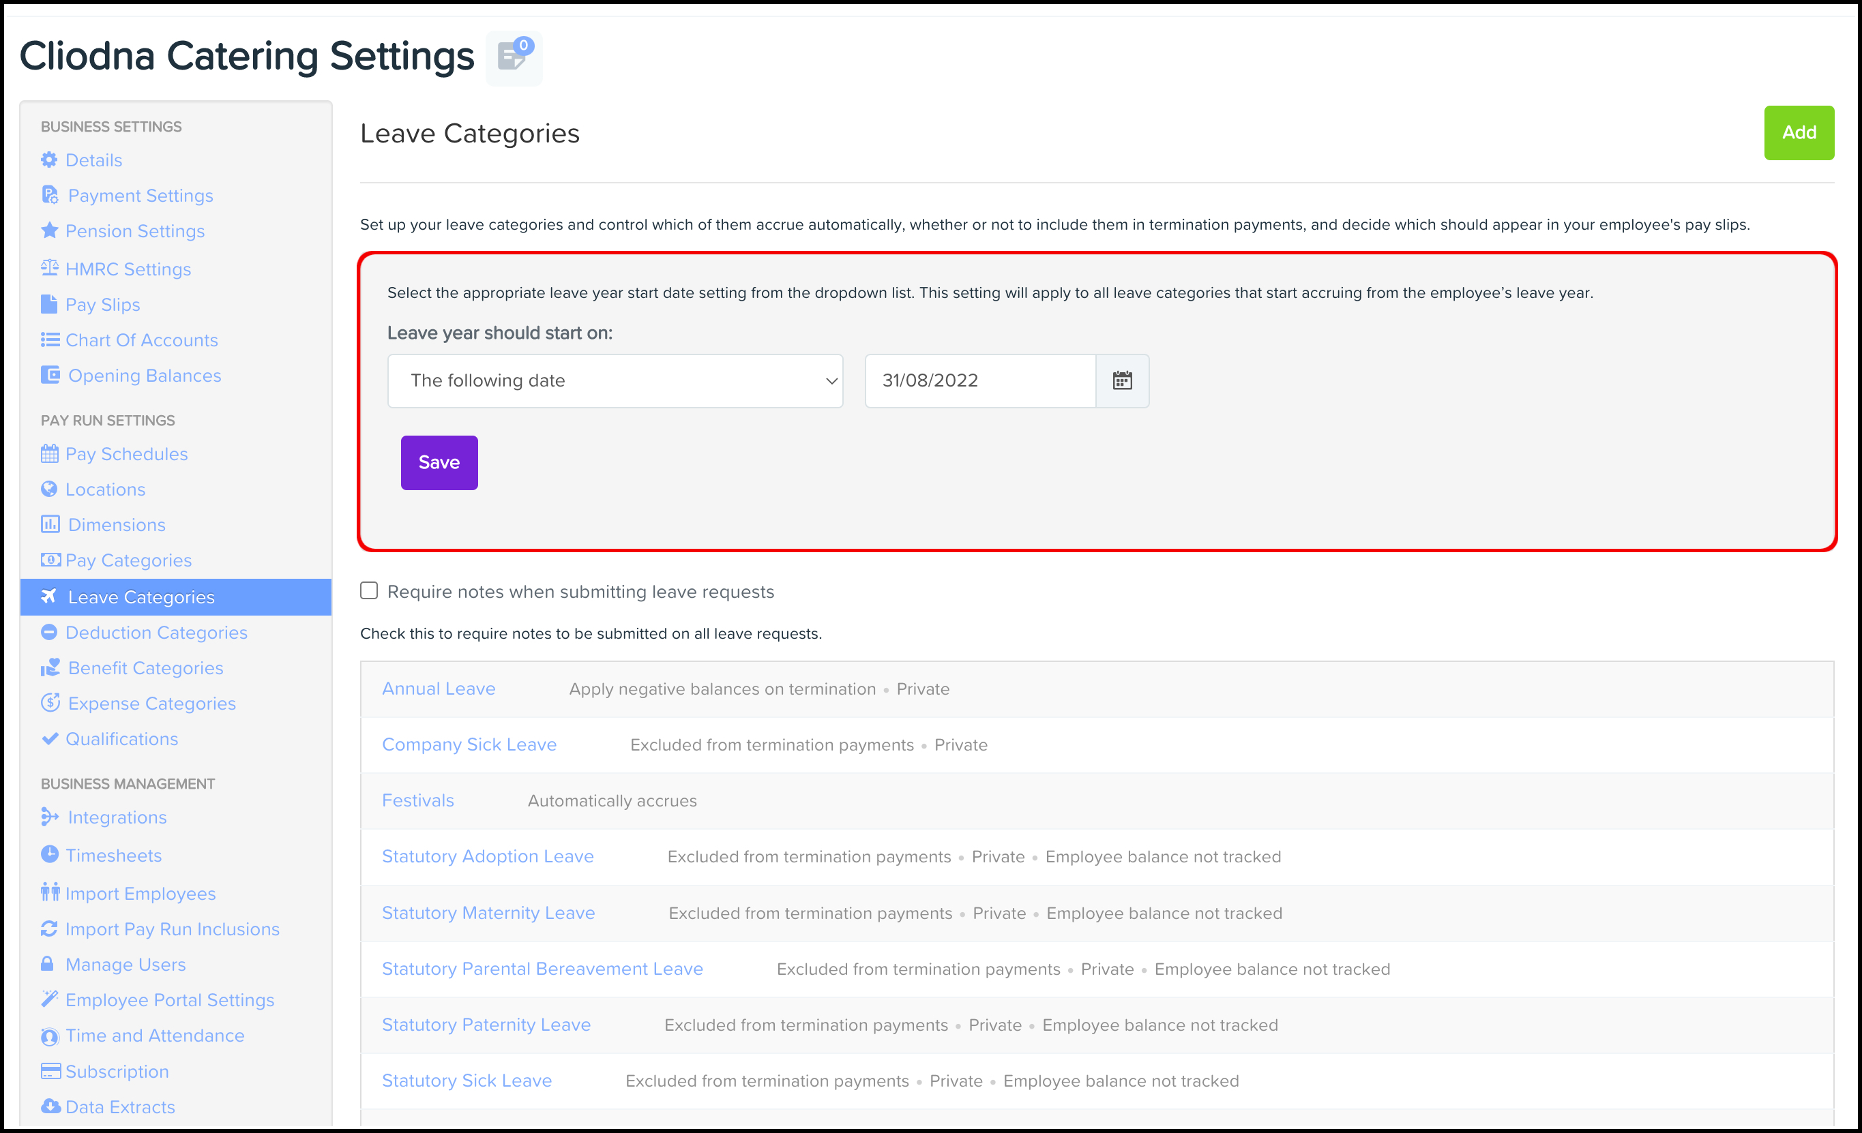Select the Leave Categories sidebar item

[141, 597]
